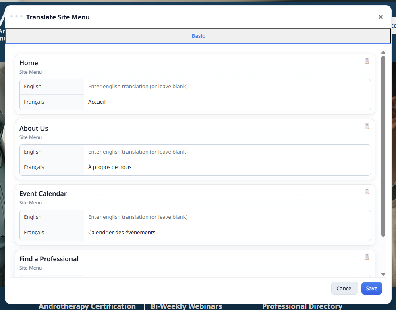This screenshot has height=310, width=396.
Task: Cancel the translation changes
Action: pos(344,288)
